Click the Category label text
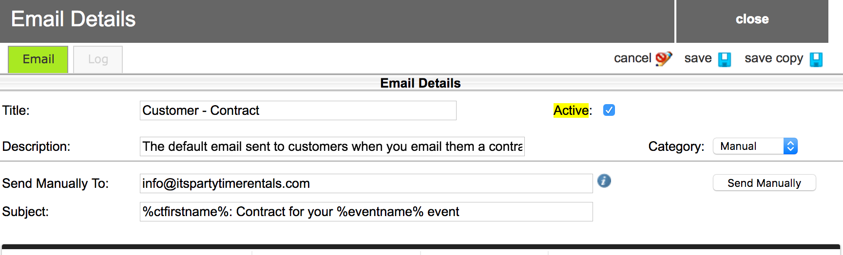843x255 pixels. (676, 146)
